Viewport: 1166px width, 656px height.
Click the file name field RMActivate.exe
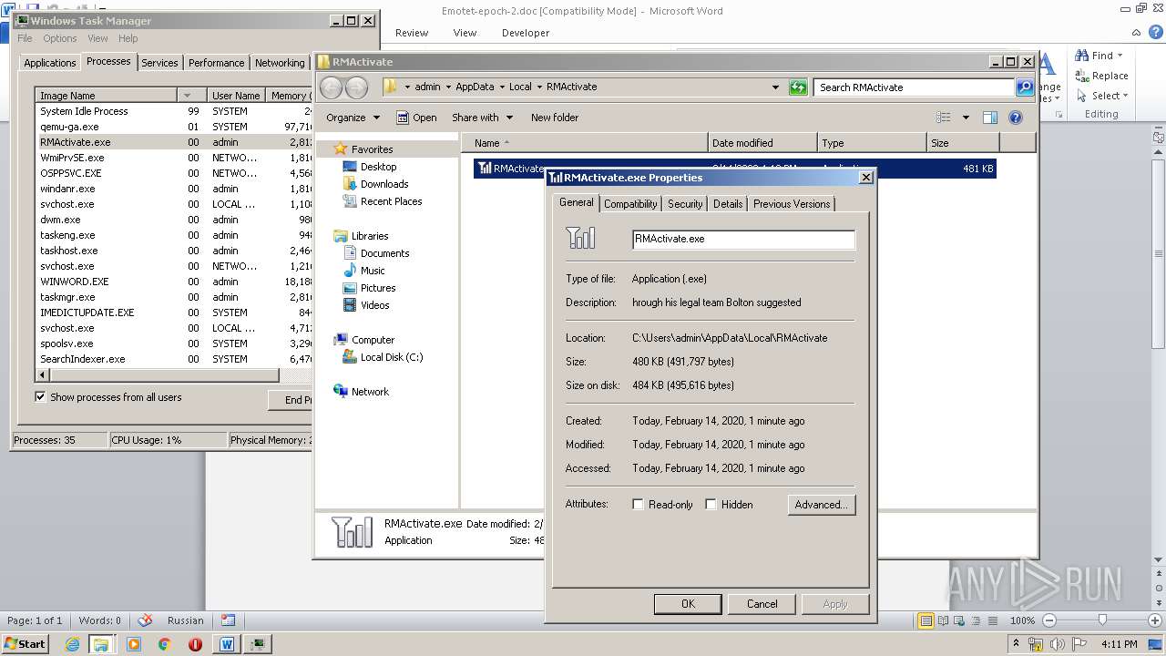743,240
